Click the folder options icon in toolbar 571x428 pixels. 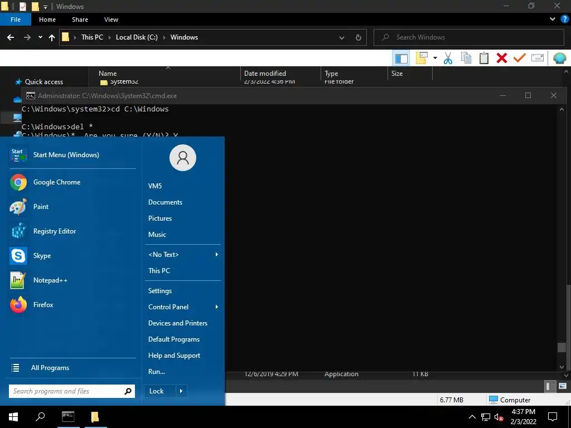tap(422, 58)
